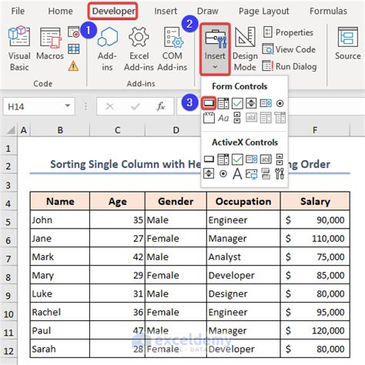Insert a Form Controls Combo Box
This screenshot has height=365, width=365.
[x=223, y=103]
